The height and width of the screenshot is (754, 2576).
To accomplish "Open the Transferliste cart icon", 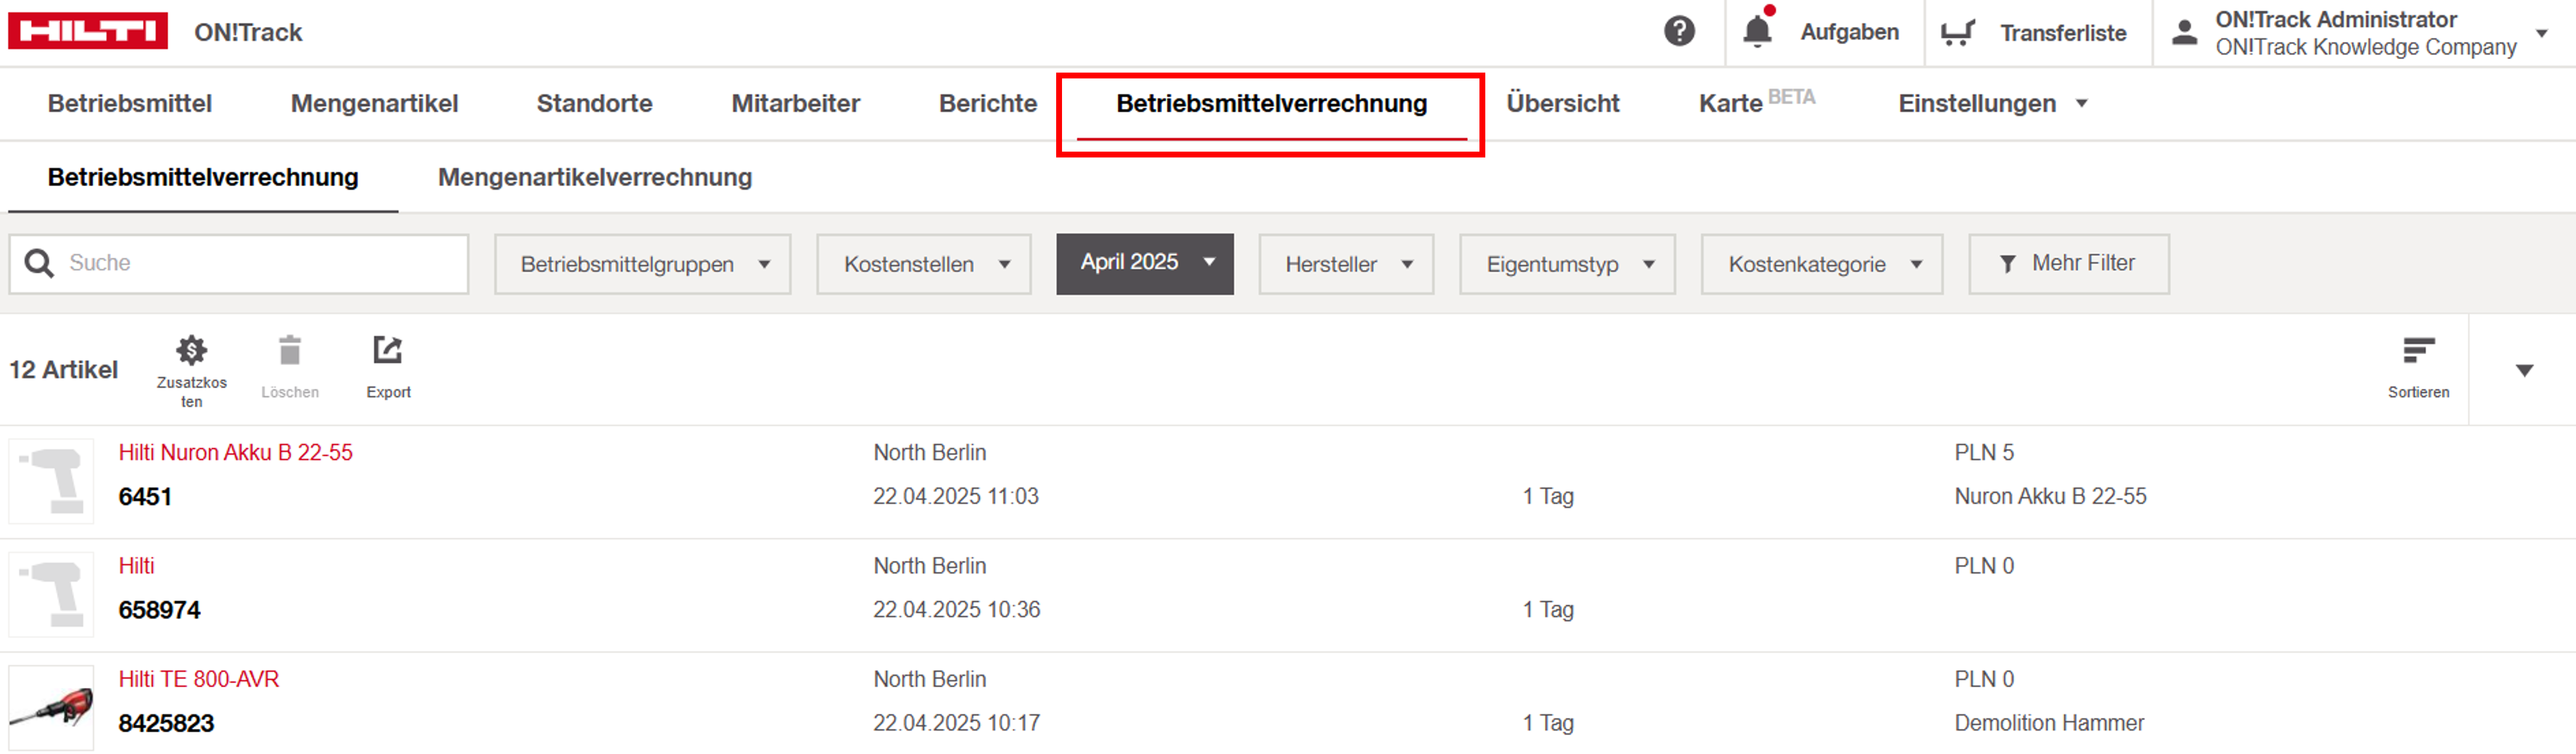I will pos(1957,33).
